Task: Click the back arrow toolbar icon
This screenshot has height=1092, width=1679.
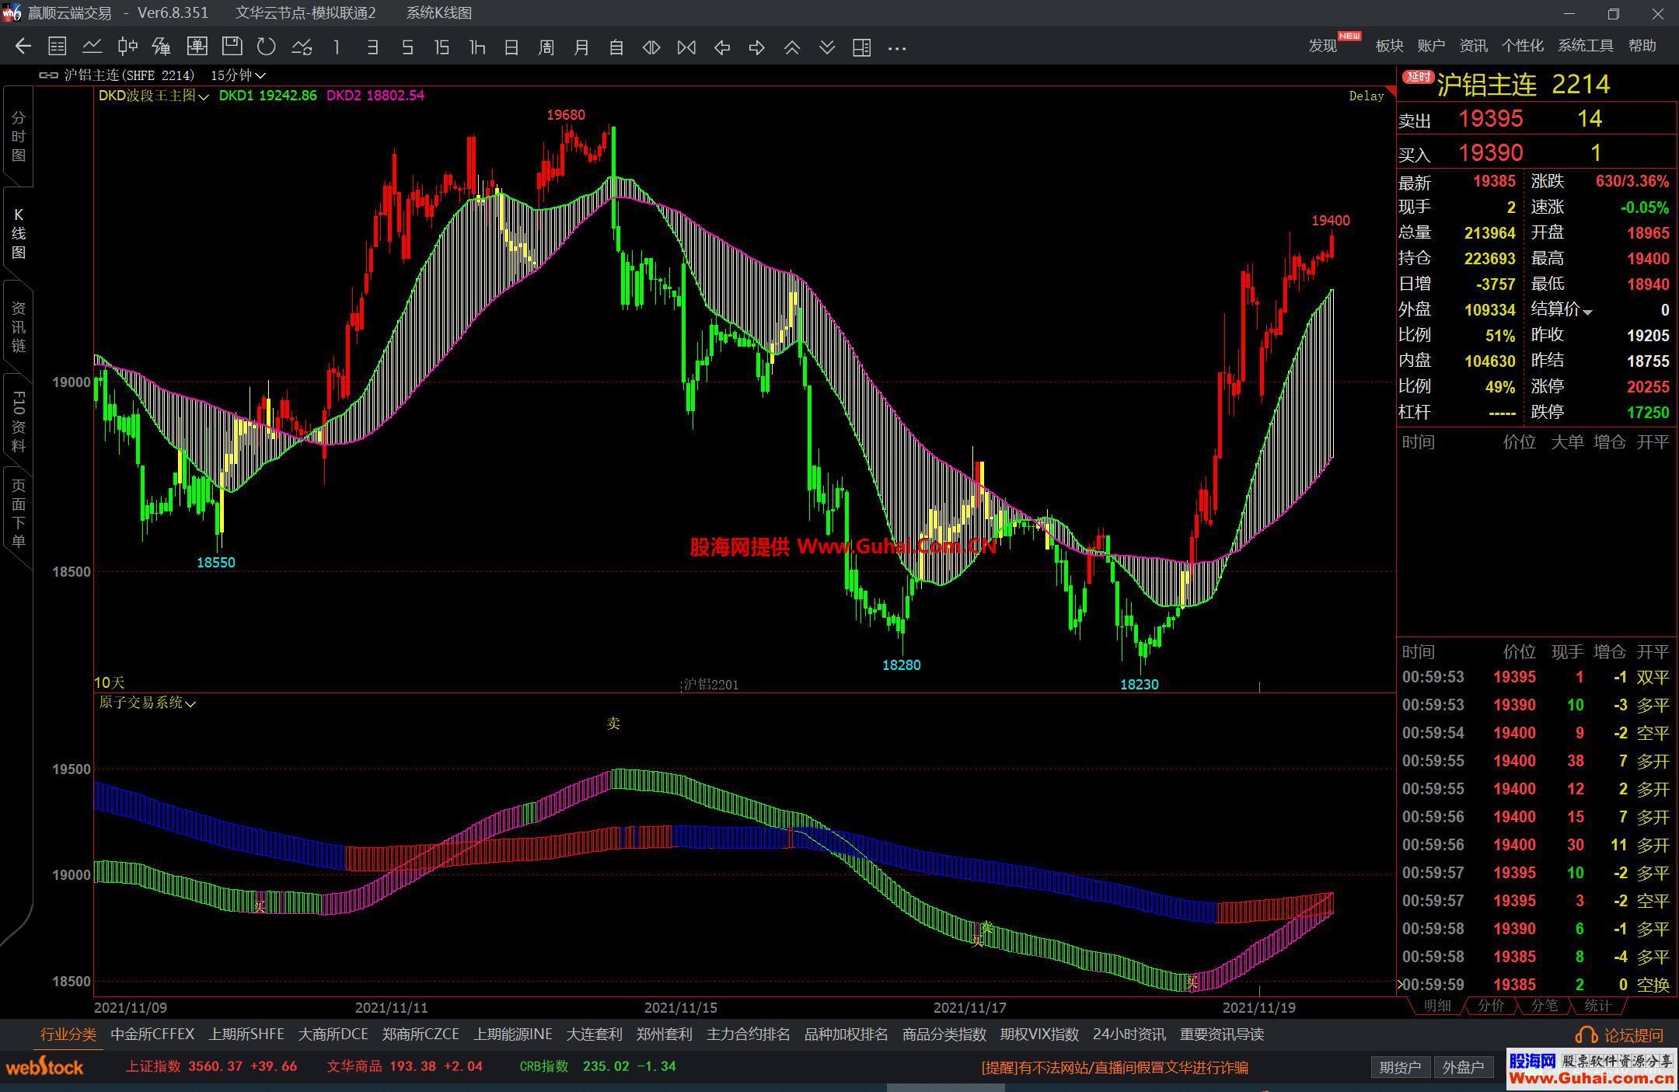Action: tap(23, 47)
